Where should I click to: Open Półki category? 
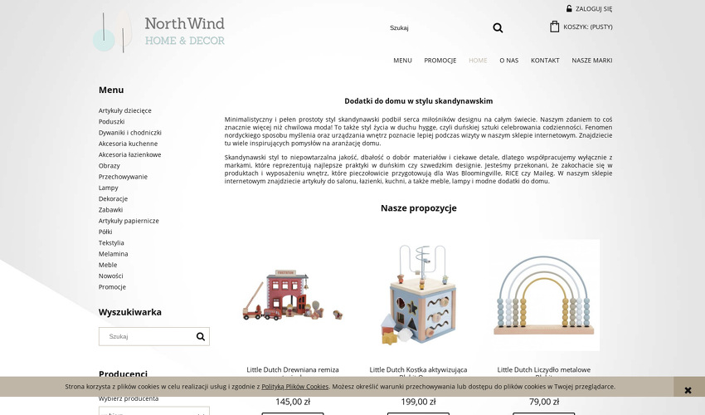point(105,232)
